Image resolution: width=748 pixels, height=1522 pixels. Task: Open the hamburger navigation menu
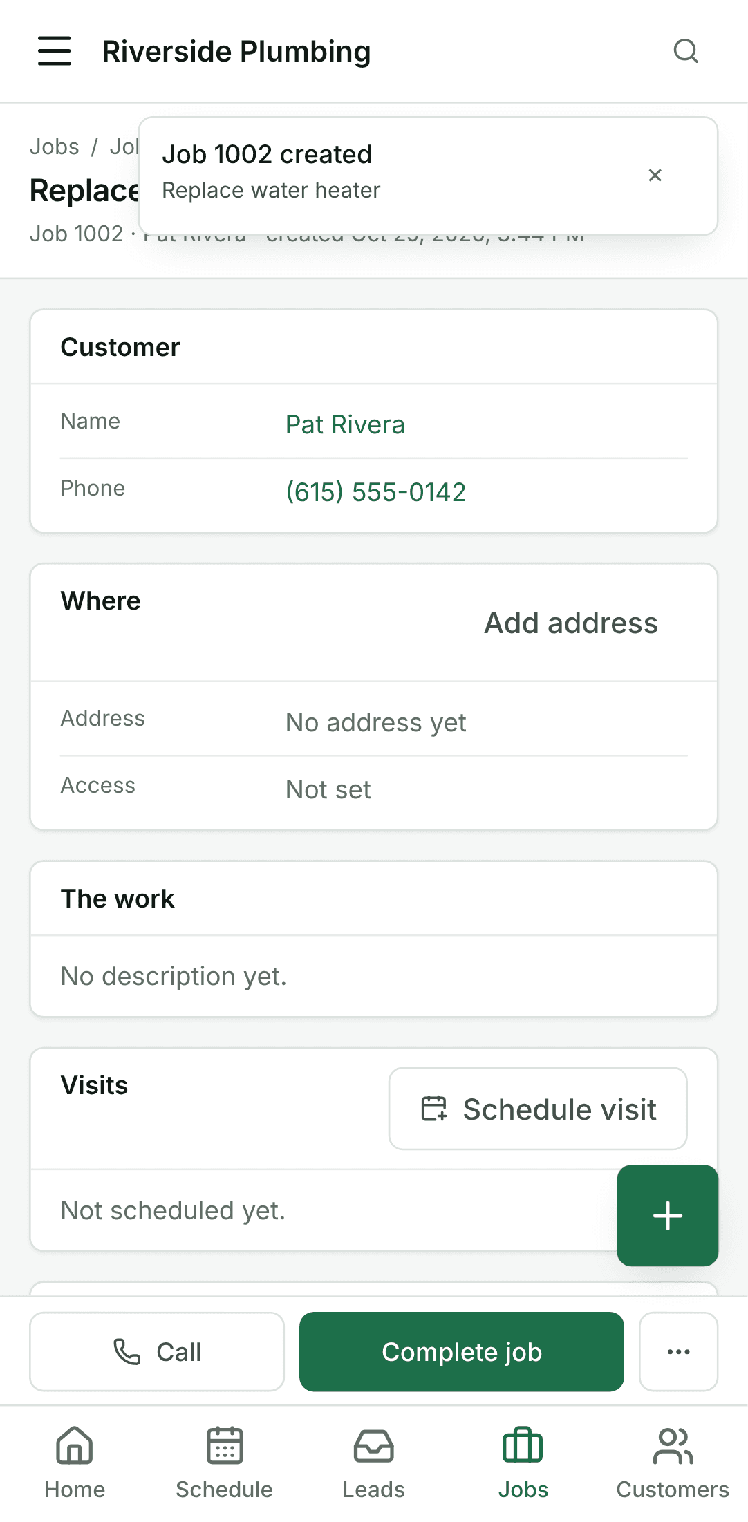[55, 51]
